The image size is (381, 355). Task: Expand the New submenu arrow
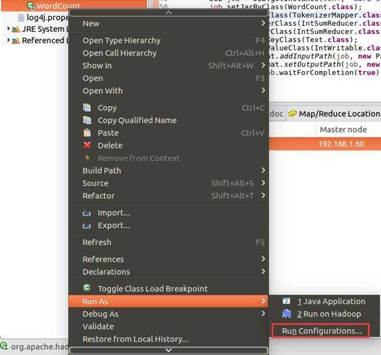pos(263,23)
